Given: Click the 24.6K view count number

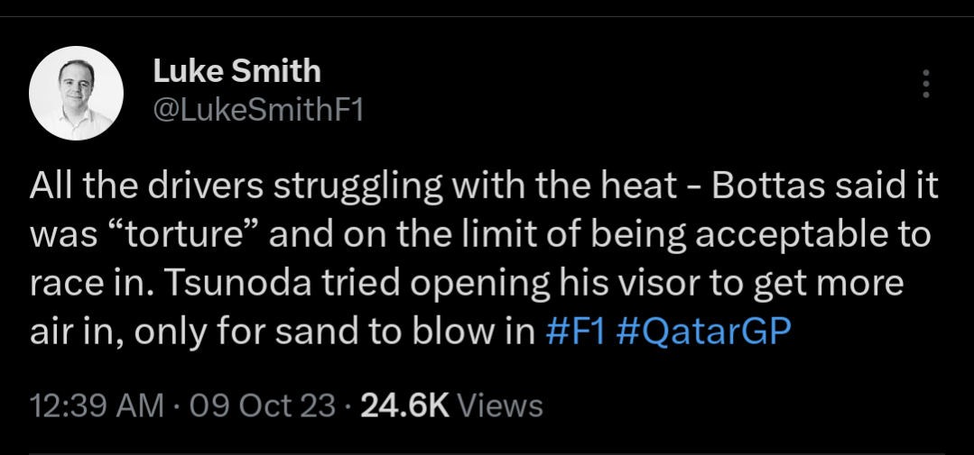Looking at the screenshot, I should click(x=404, y=405).
